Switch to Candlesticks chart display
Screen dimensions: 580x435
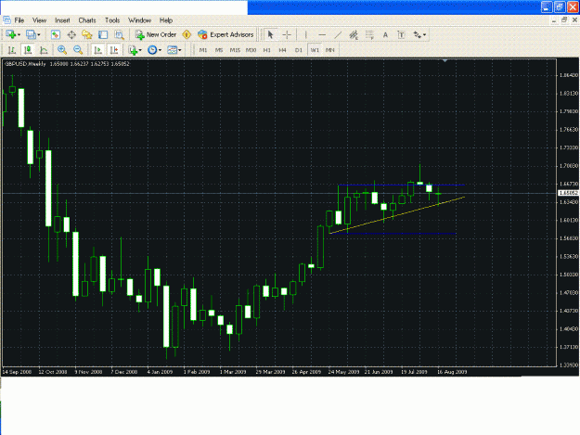click(x=28, y=50)
